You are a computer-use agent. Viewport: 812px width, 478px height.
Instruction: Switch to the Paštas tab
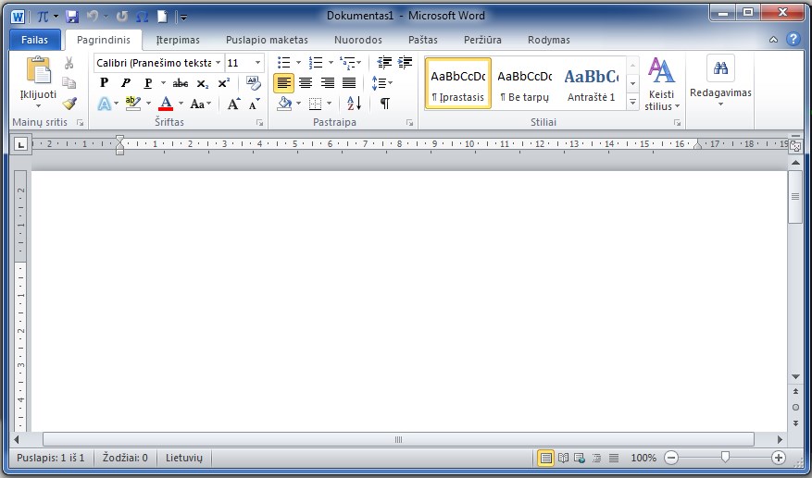422,40
